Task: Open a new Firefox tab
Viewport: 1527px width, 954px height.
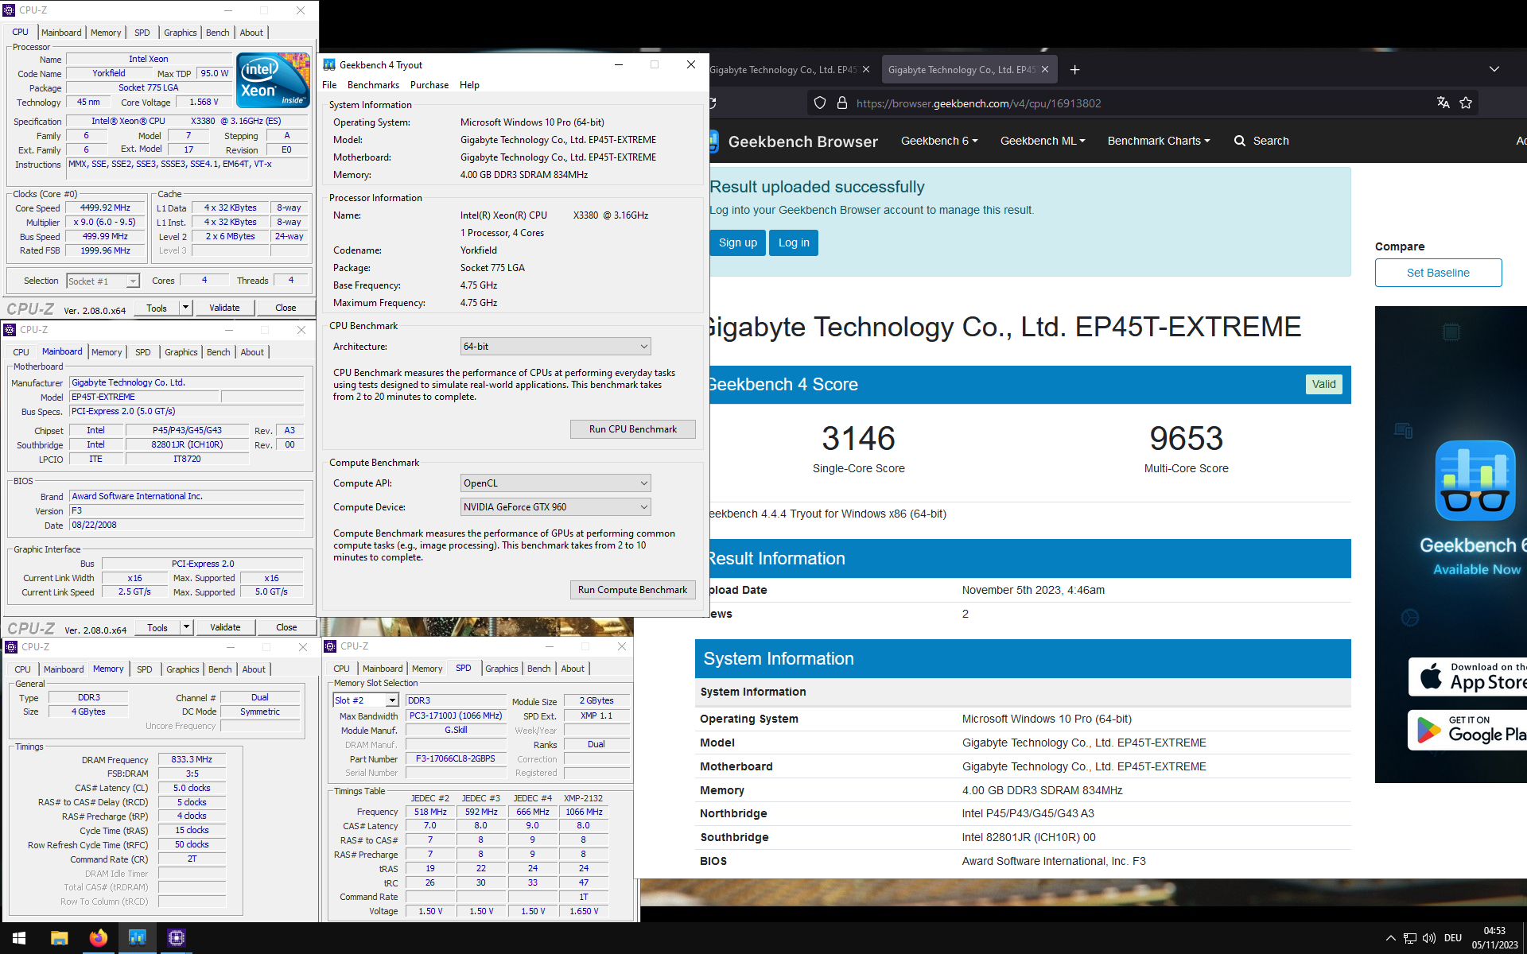Action: click(x=1074, y=70)
